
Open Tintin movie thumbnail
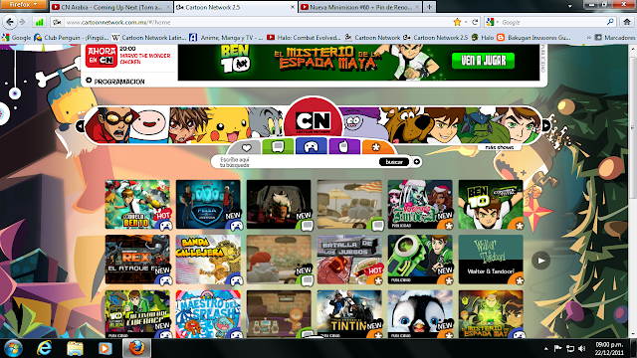pos(349,314)
